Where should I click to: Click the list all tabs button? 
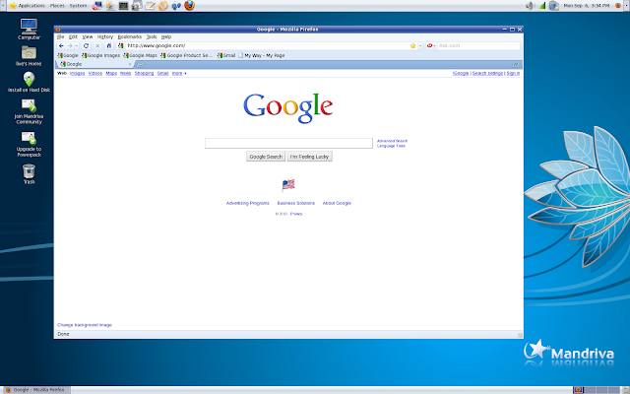[x=516, y=64]
